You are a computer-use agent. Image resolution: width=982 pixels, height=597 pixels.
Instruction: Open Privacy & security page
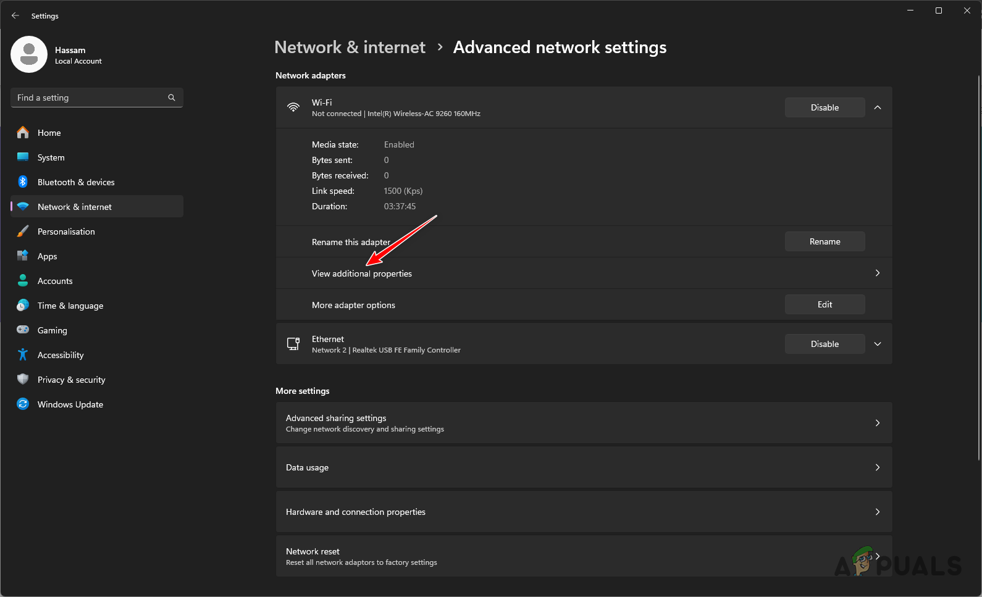(x=97, y=380)
